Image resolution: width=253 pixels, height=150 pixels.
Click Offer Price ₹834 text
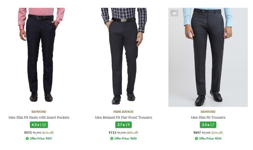pyautogui.click(x=210, y=139)
